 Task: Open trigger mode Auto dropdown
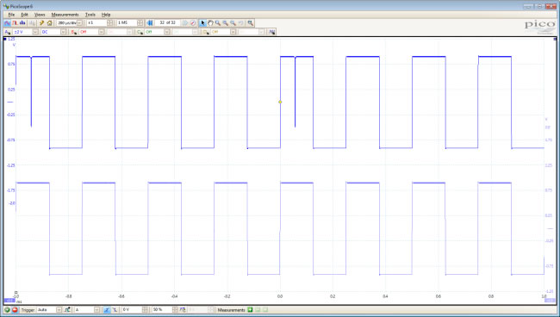click(x=59, y=310)
